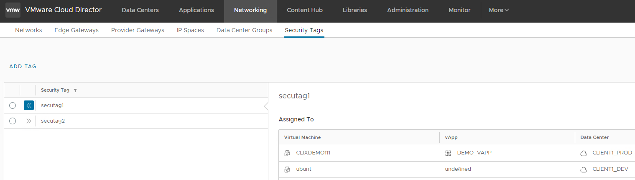This screenshot has height=180, width=635.
Task: Click the ubunt virtual machine name
Action: pyautogui.click(x=303, y=169)
